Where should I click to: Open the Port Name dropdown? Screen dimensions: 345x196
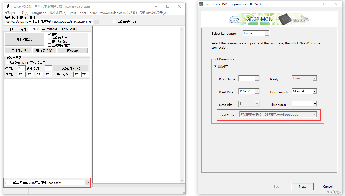click(249, 78)
